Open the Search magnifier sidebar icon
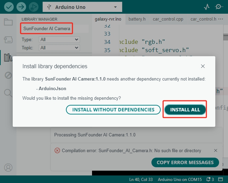228x183 pixels. pos(8,93)
